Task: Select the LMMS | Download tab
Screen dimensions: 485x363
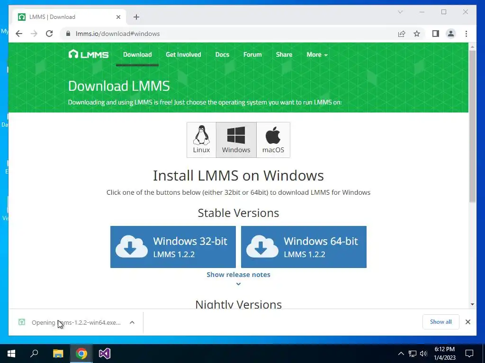Action: tap(69, 17)
